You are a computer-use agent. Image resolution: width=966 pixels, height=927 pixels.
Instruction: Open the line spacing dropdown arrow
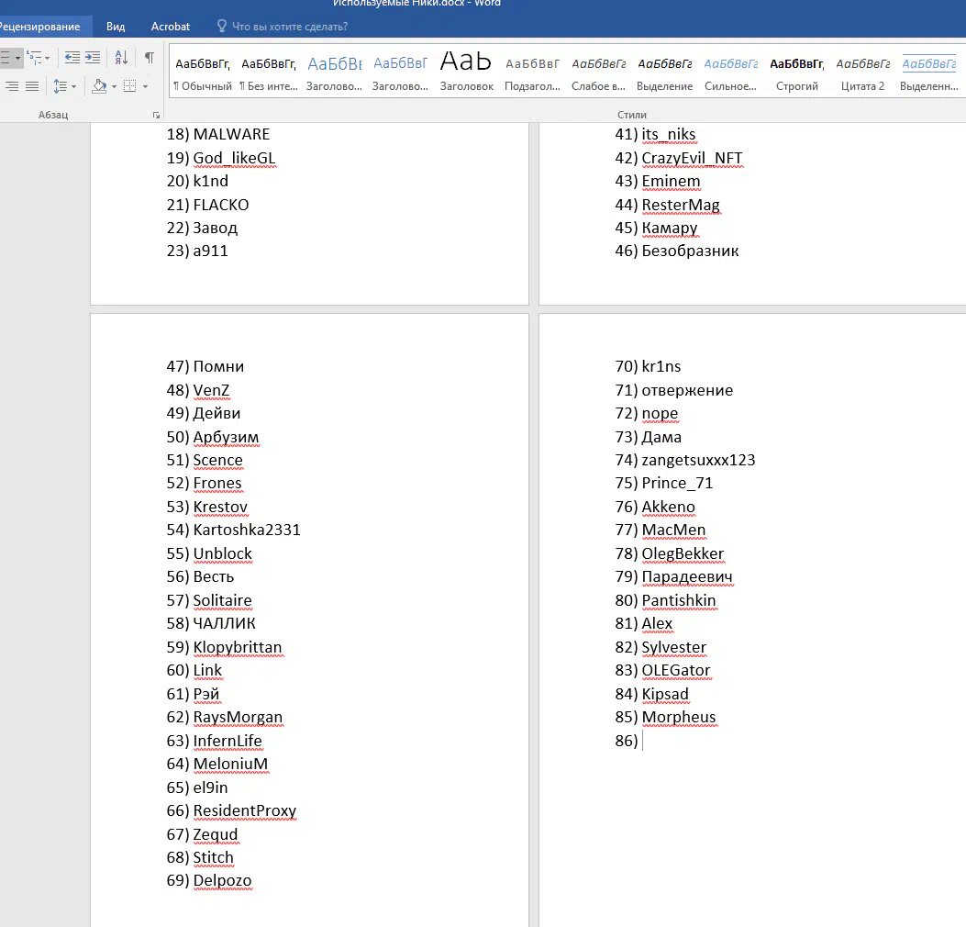(x=74, y=86)
